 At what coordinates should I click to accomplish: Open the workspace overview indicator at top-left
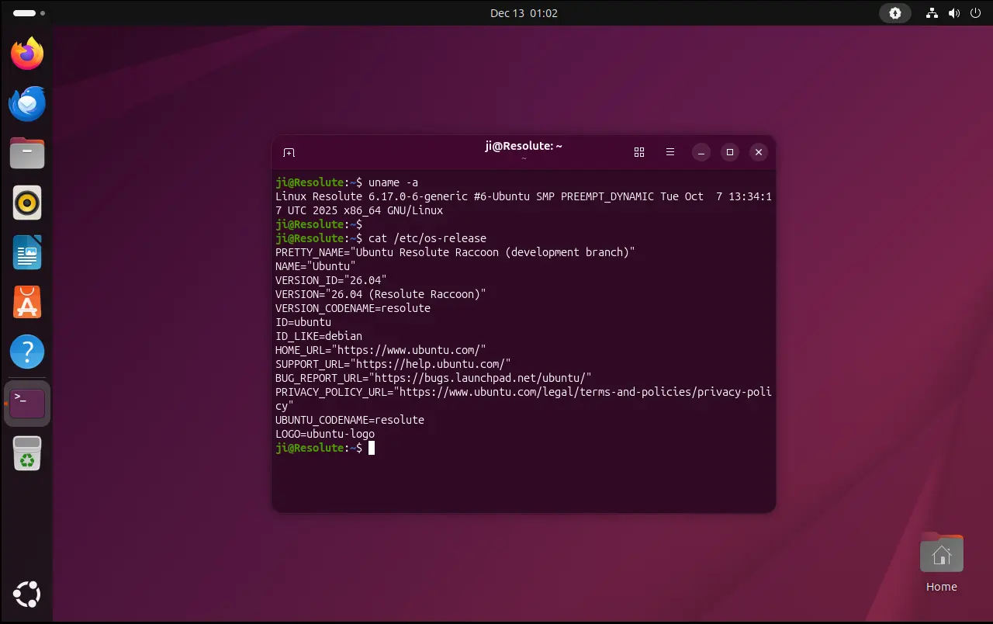29,13
